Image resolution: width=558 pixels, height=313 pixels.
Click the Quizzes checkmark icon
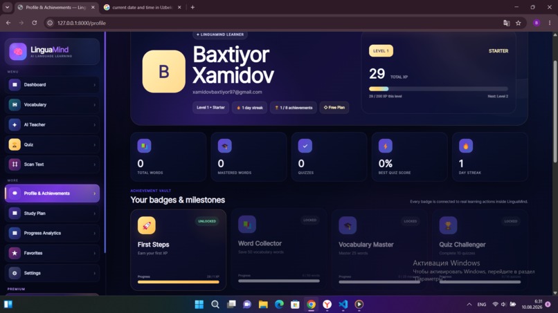[305, 146]
